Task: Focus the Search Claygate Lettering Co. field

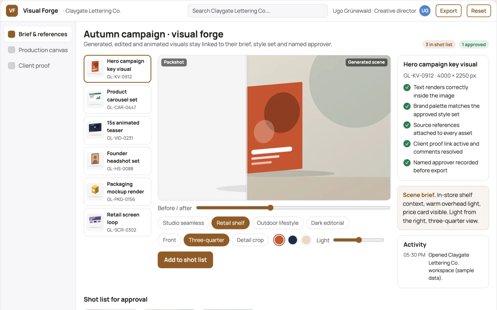Action: pyautogui.click(x=258, y=11)
